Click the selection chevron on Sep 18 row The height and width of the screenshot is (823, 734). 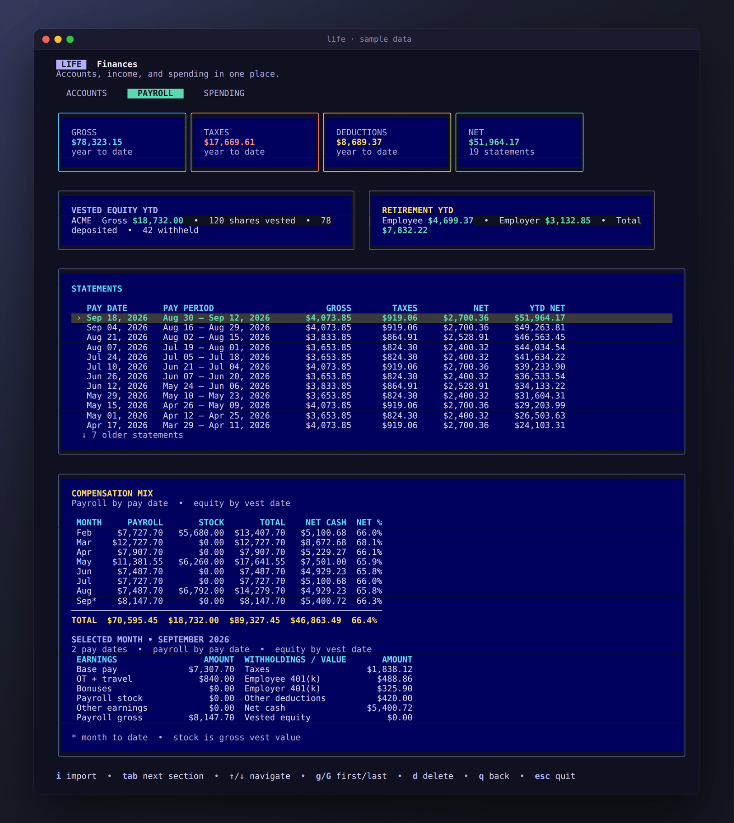[79, 318]
